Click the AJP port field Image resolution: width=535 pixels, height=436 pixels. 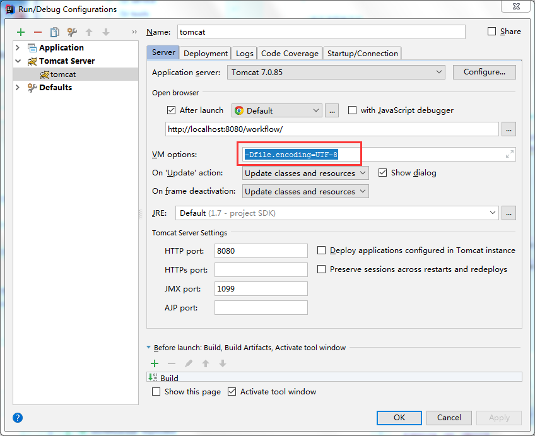click(x=261, y=308)
